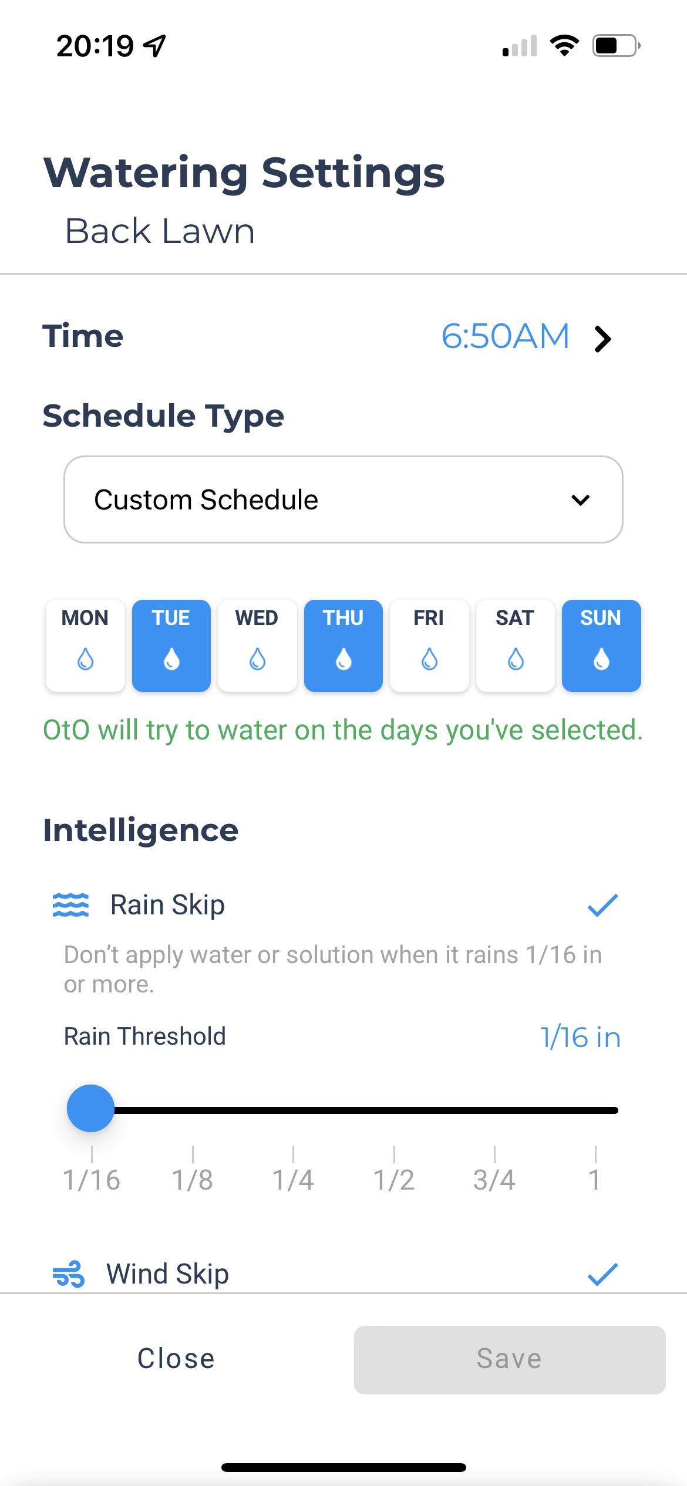Click the Schedule Type dropdown arrow
This screenshot has width=687, height=1486.
click(x=580, y=500)
